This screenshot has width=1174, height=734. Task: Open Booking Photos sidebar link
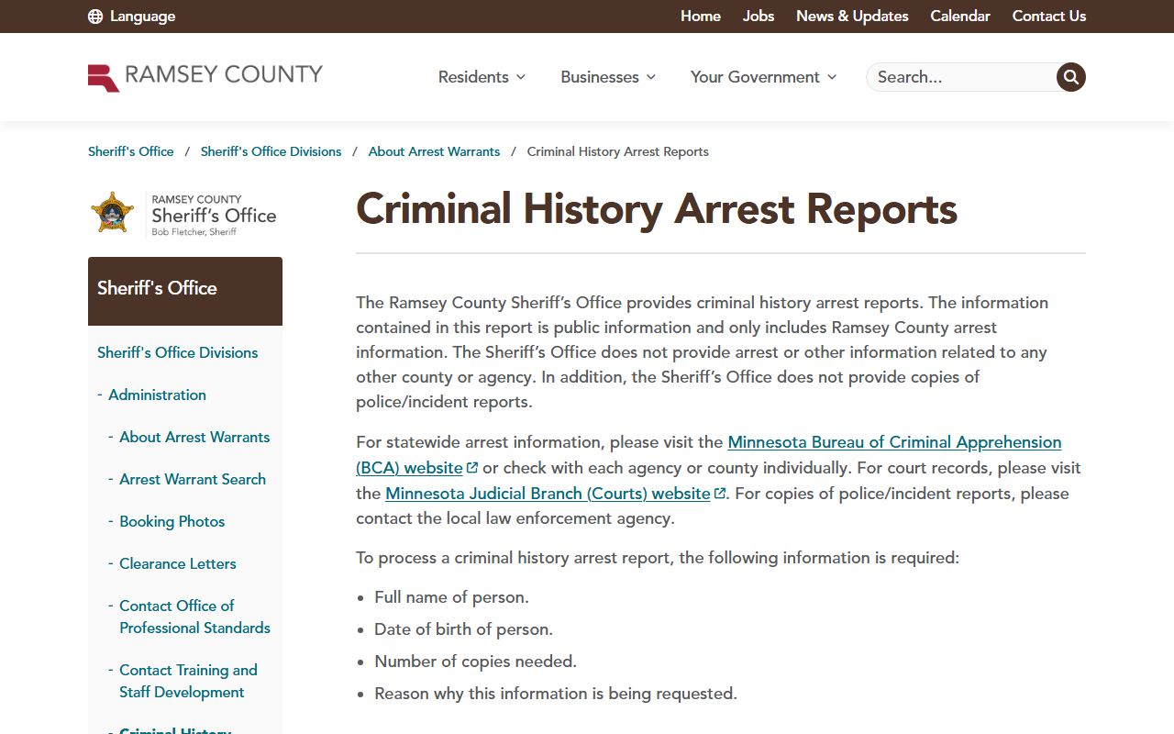(172, 521)
